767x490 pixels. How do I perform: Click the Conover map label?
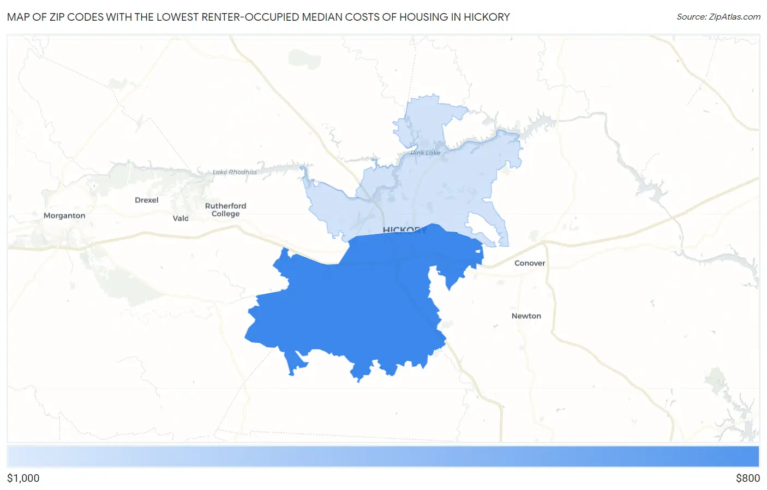(x=530, y=263)
